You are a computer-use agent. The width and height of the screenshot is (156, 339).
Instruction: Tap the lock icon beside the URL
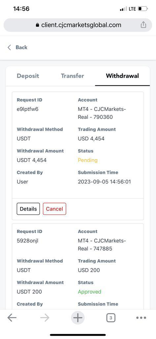38,25
